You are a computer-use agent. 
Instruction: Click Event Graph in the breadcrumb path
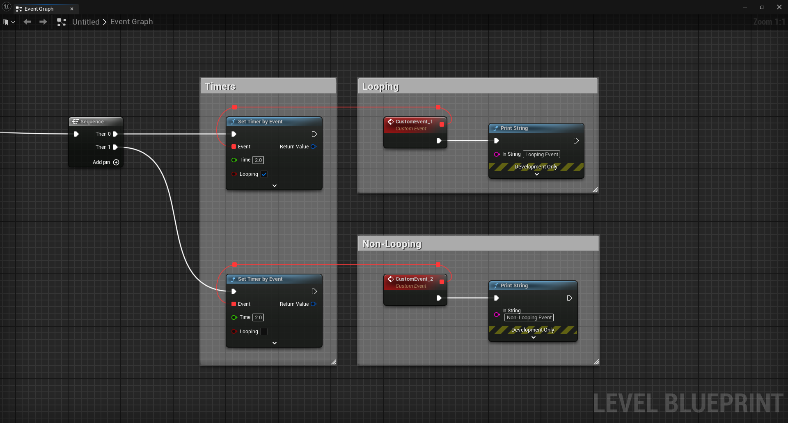pos(131,22)
